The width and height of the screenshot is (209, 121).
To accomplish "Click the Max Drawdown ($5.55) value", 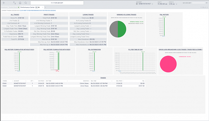I will (x=92, y=39).
